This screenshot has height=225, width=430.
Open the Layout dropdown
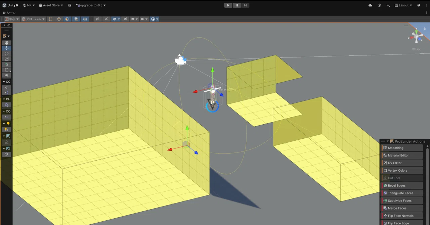[403, 5]
